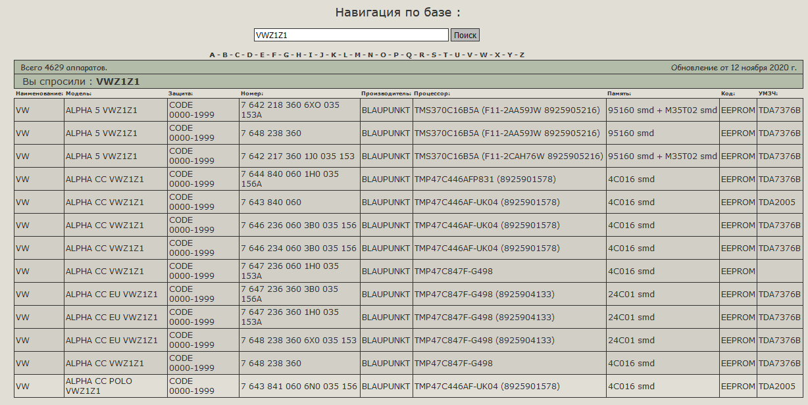The height and width of the screenshot is (405, 808).
Task: Select number 7 647 236 060 1H0 035 153A
Action: tap(299, 271)
